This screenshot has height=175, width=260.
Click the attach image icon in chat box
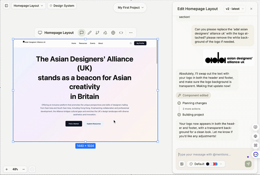(x=182, y=164)
